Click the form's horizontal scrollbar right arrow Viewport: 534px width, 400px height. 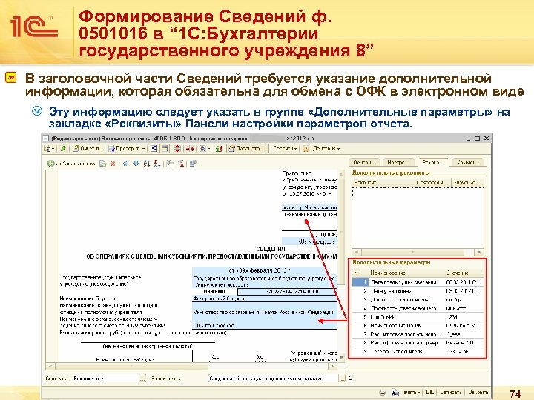[x=332, y=367]
